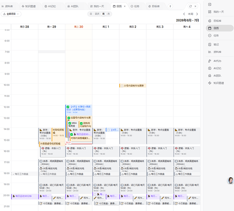Check the 【4月... task on Wednesday
This screenshot has width=234, height=211.
coord(108,130)
